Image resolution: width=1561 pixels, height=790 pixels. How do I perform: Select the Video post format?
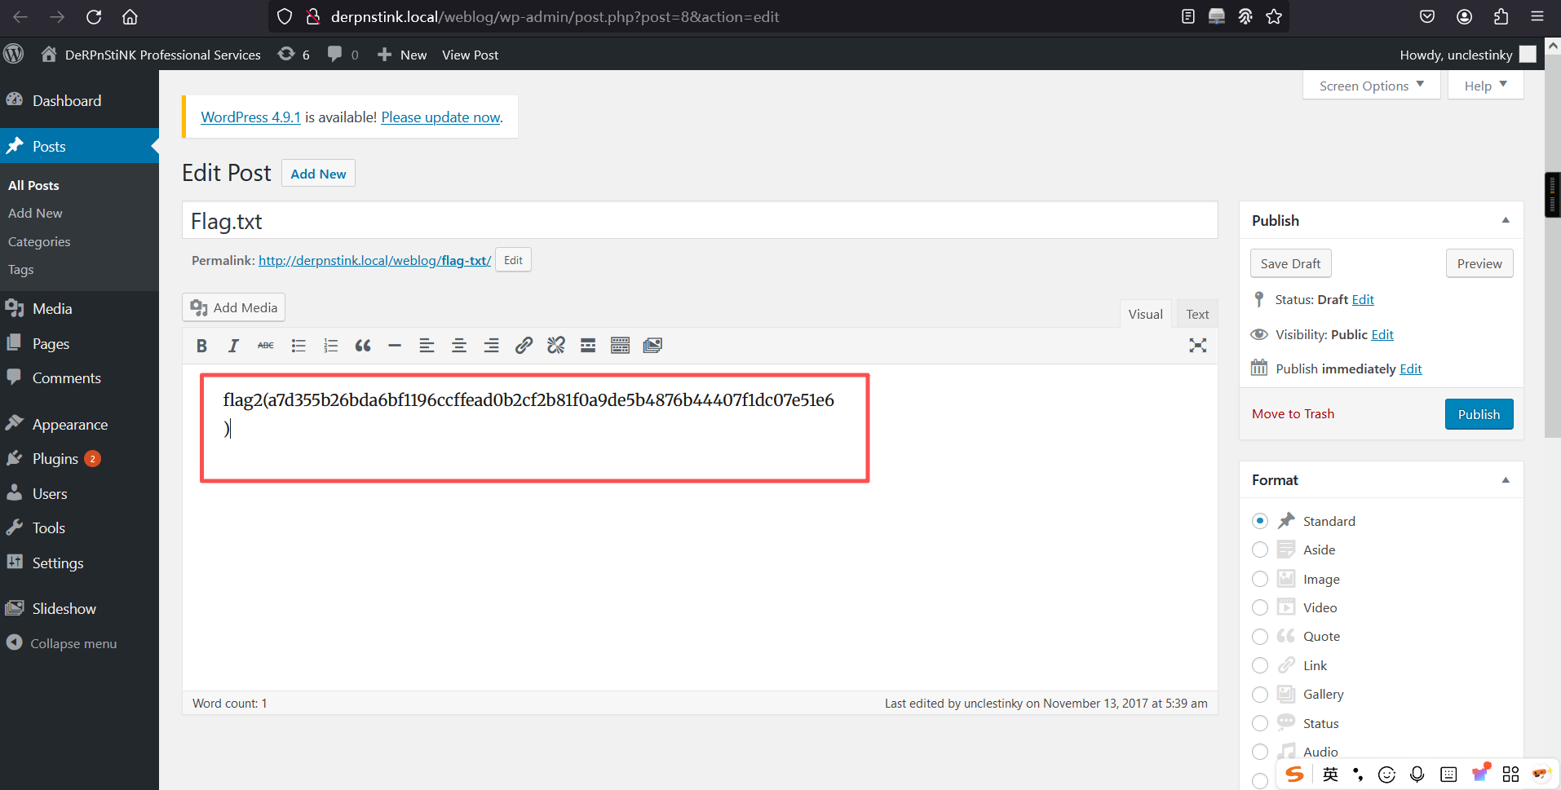1260,607
